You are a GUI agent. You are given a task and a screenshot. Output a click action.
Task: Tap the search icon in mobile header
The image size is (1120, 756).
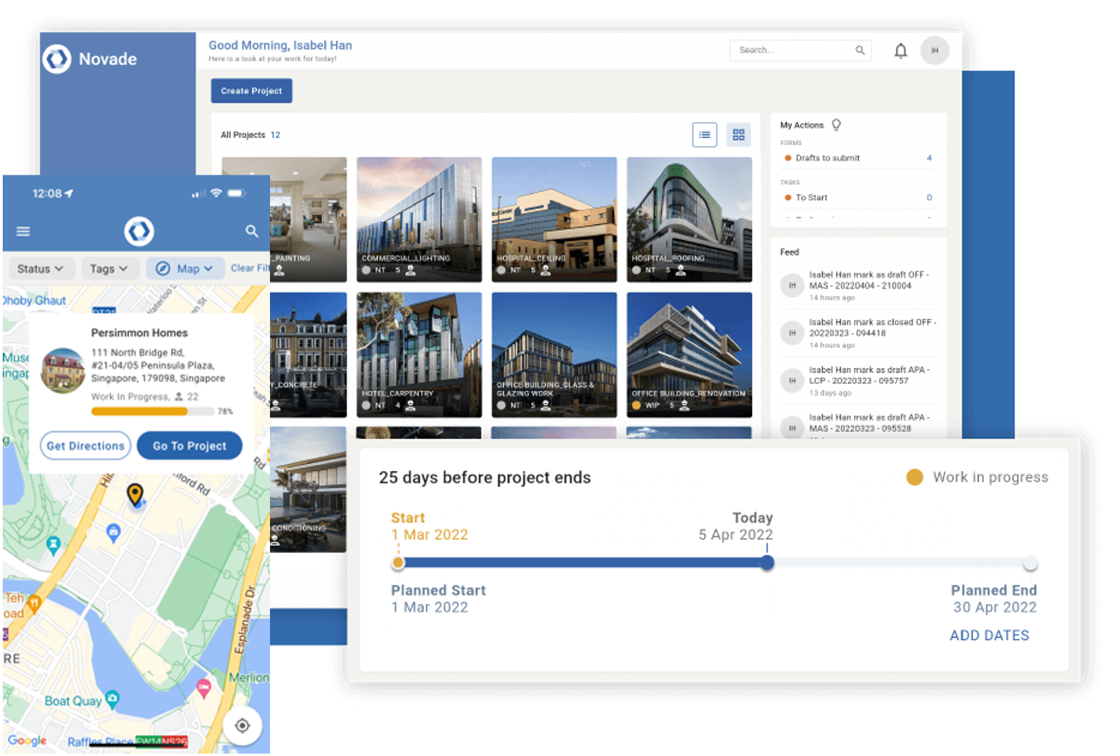(251, 232)
